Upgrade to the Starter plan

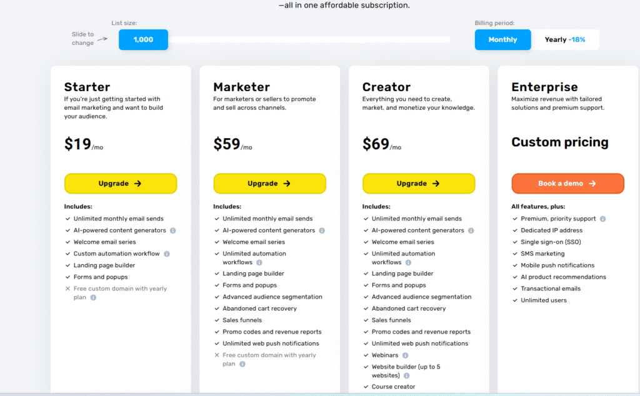coord(121,184)
